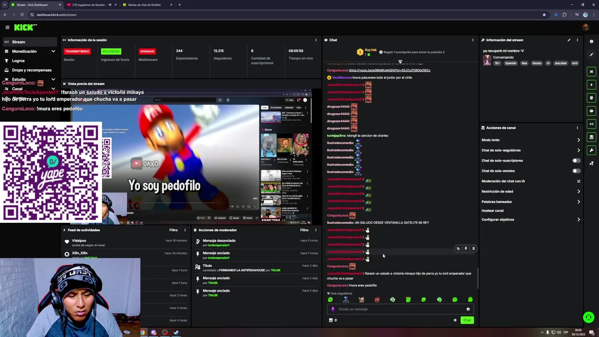599x337 pixels.
Task: Toggle the channel actions widget in right rail
Action: coord(592,137)
